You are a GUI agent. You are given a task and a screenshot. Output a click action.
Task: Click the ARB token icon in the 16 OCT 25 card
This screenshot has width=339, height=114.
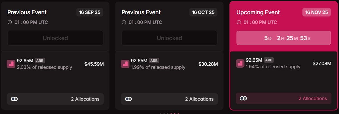tap(125, 64)
